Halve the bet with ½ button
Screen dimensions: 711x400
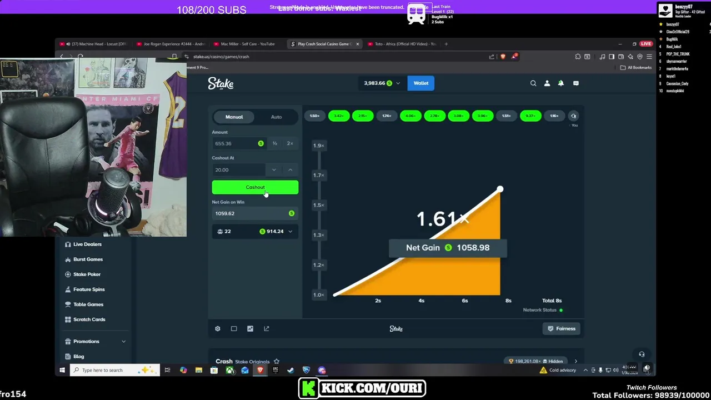274,144
